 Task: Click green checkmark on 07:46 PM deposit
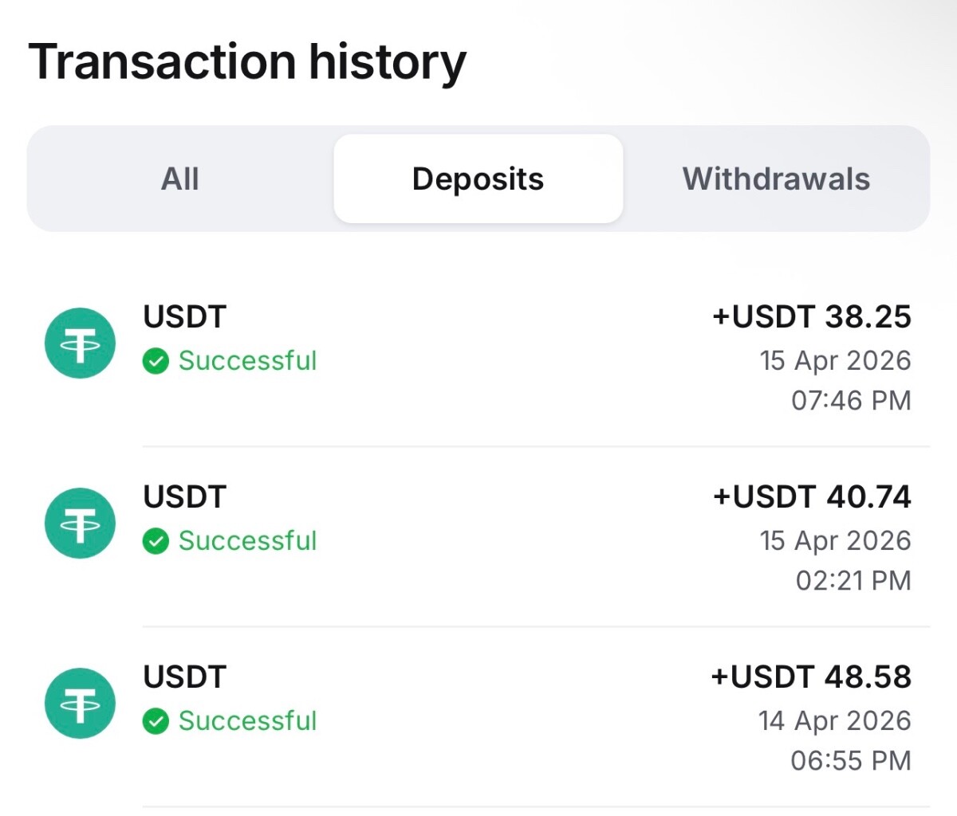156,362
